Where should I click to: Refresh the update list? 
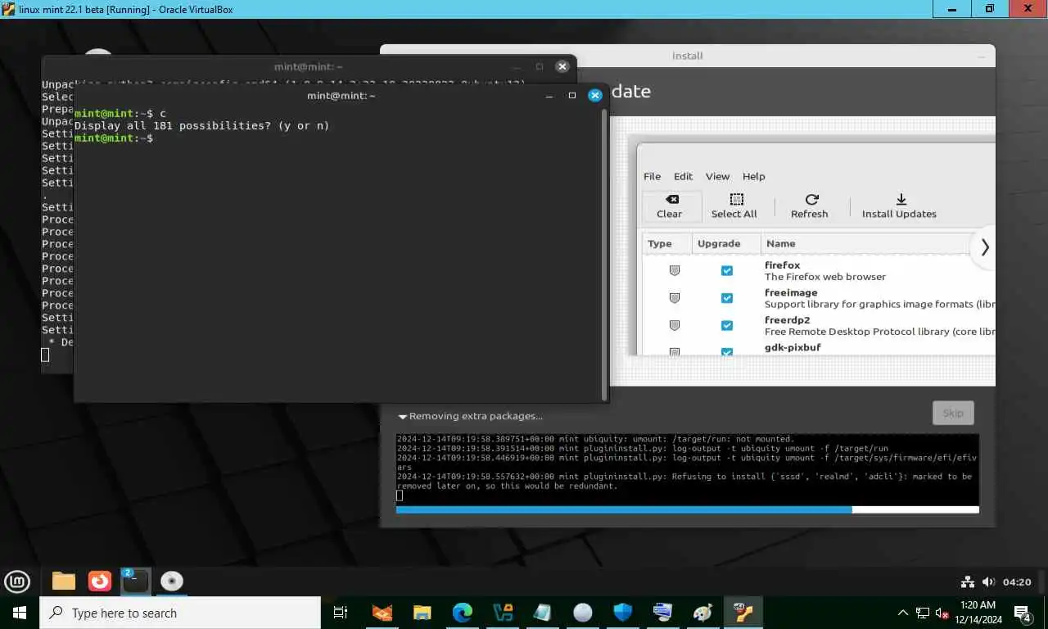[810, 206]
